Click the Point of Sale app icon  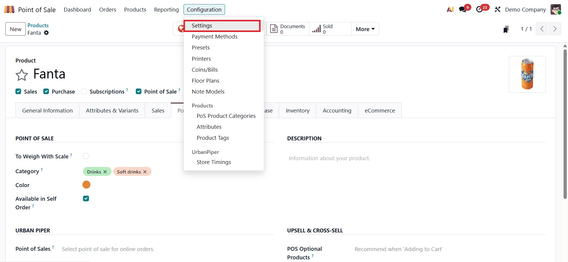click(9, 9)
